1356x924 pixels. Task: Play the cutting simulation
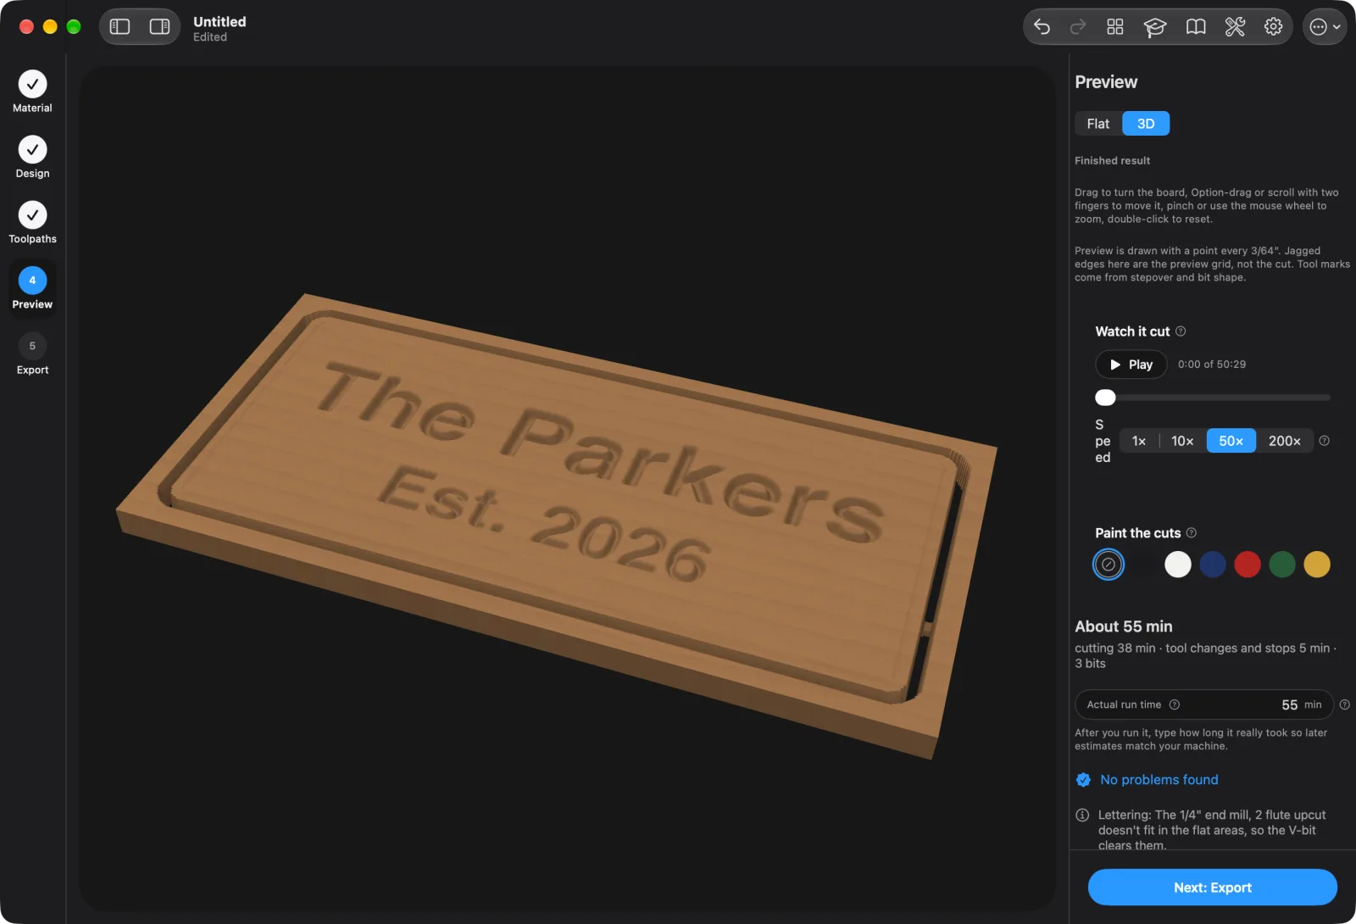click(1131, 365)
